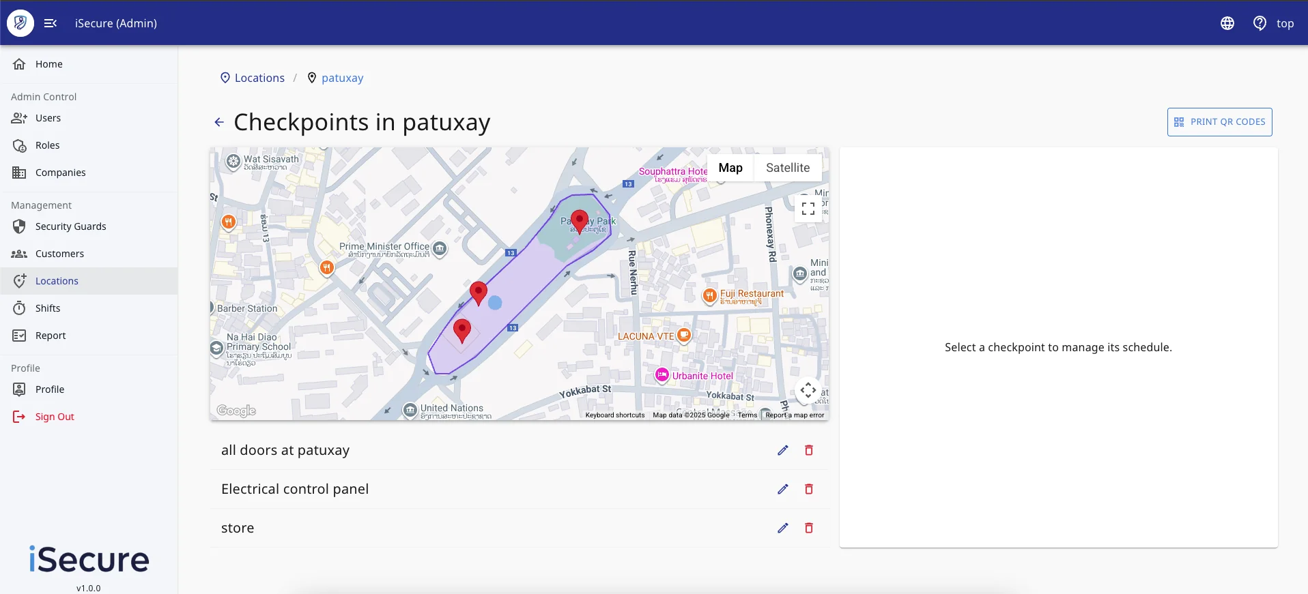Click the back arrow beside Checkpoints title

[219, 122]
